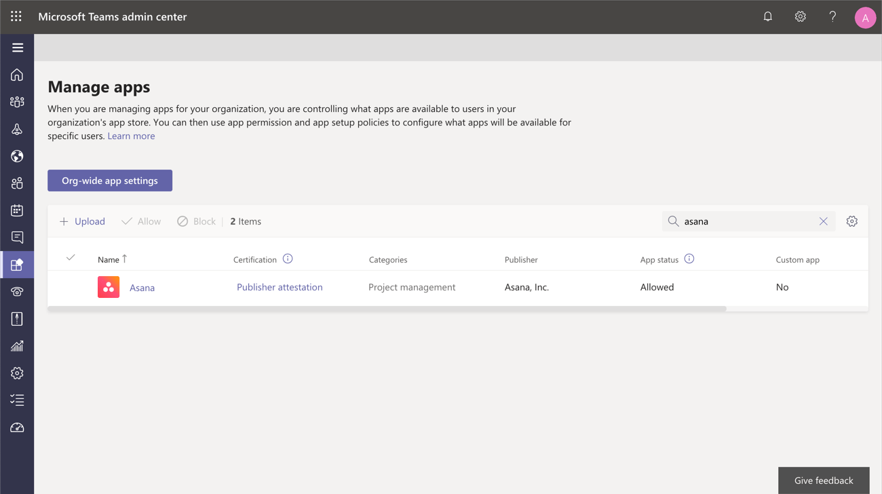Click the Asana, Inc. publisher cell
Viewport: 882px width, 494px height.
click(526, 287)
